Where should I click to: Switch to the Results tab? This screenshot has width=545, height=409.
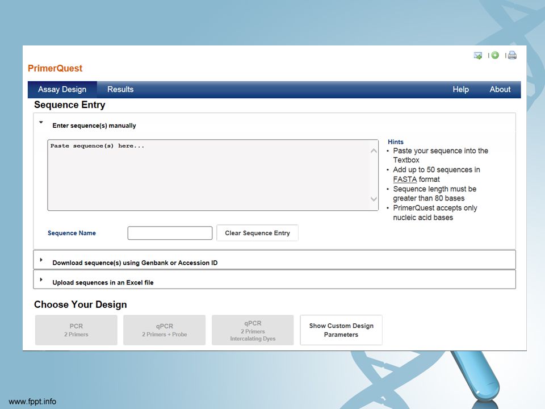click(x=120, y=89)
